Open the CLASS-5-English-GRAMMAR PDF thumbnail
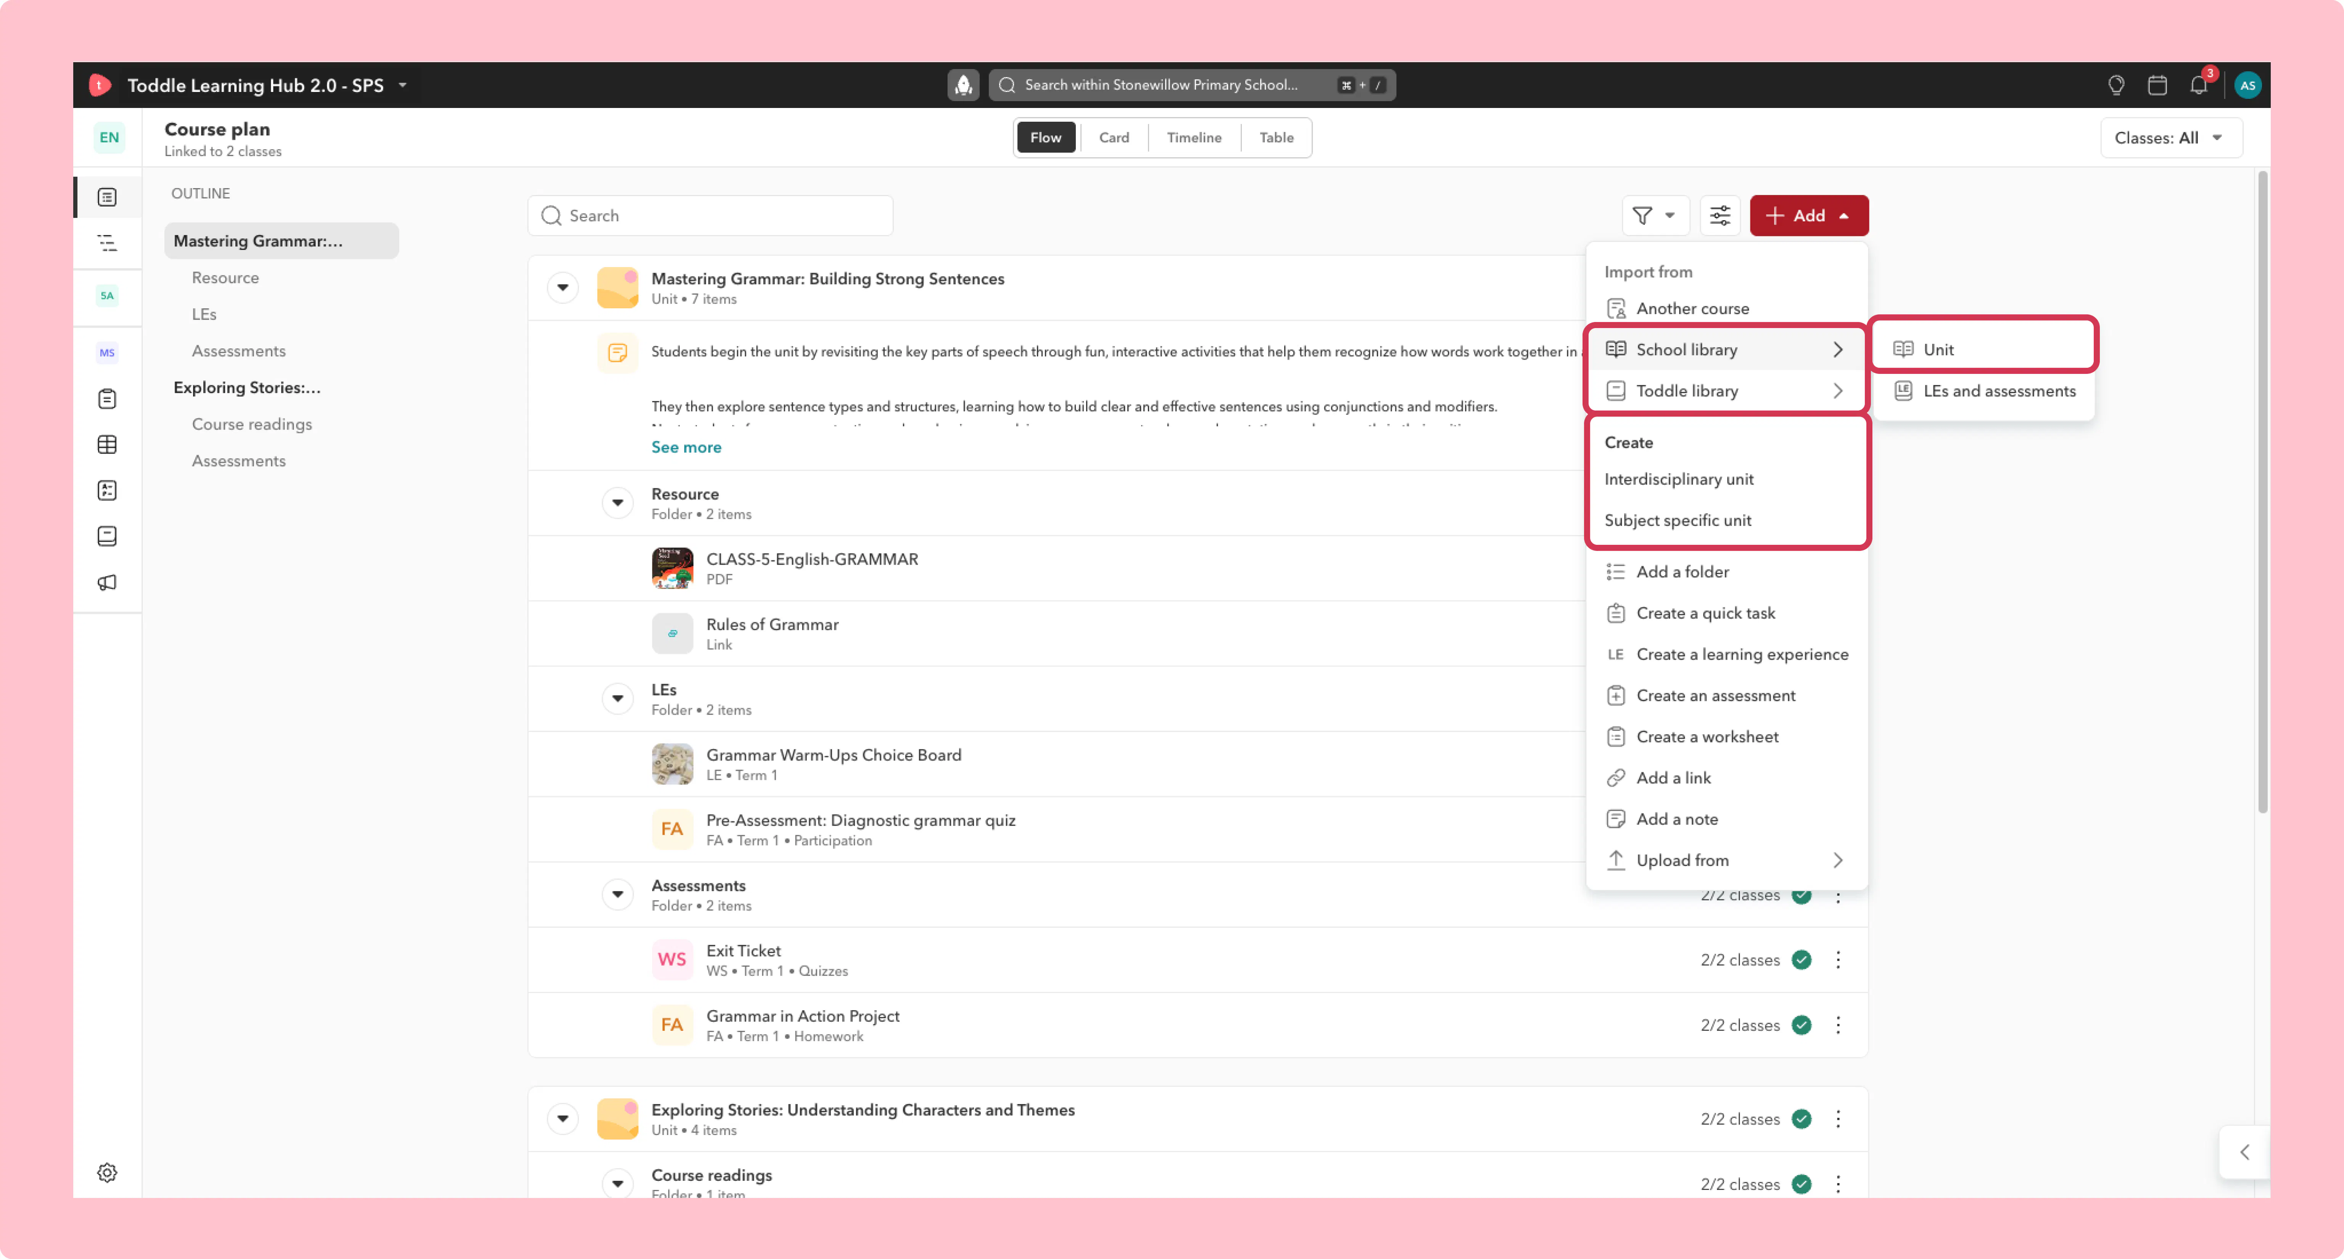 point(673,568)
